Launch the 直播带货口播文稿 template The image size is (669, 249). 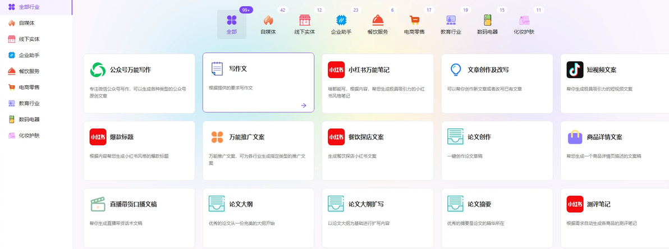[x=139, y=218]
